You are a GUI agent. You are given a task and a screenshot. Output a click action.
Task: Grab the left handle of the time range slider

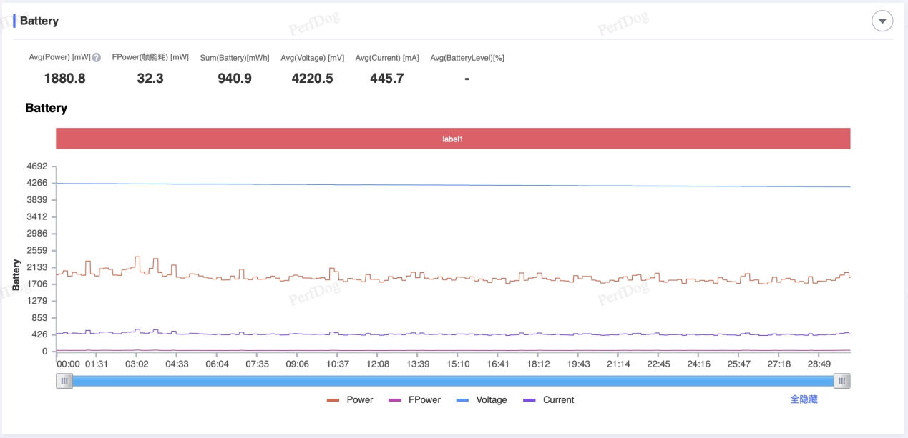(x=64, y=381)
